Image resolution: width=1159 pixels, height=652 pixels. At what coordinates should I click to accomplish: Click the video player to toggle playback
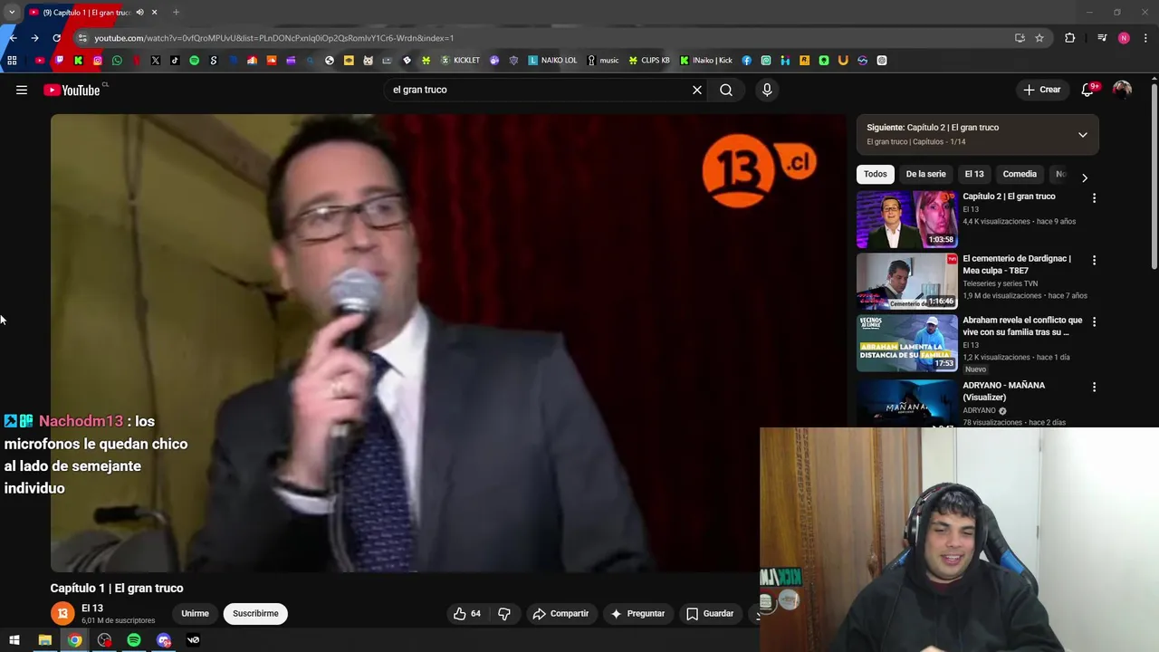click(448, 342)
